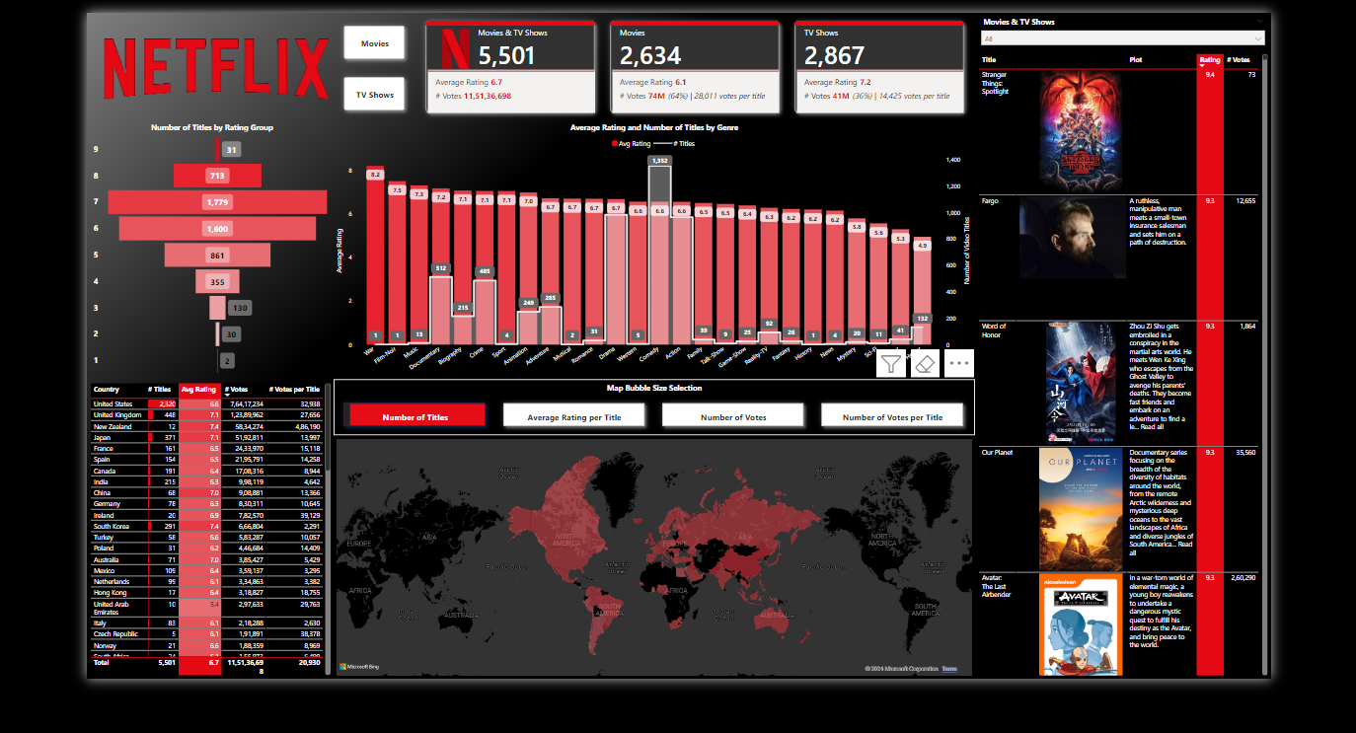1356x733 pixels.
Task: Select the War genre bar rated 8.2
Action: [x=375, y=257]
